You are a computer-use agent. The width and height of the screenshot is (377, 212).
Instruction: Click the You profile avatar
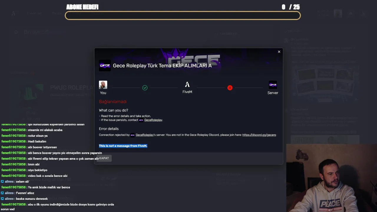pos(103,85)
